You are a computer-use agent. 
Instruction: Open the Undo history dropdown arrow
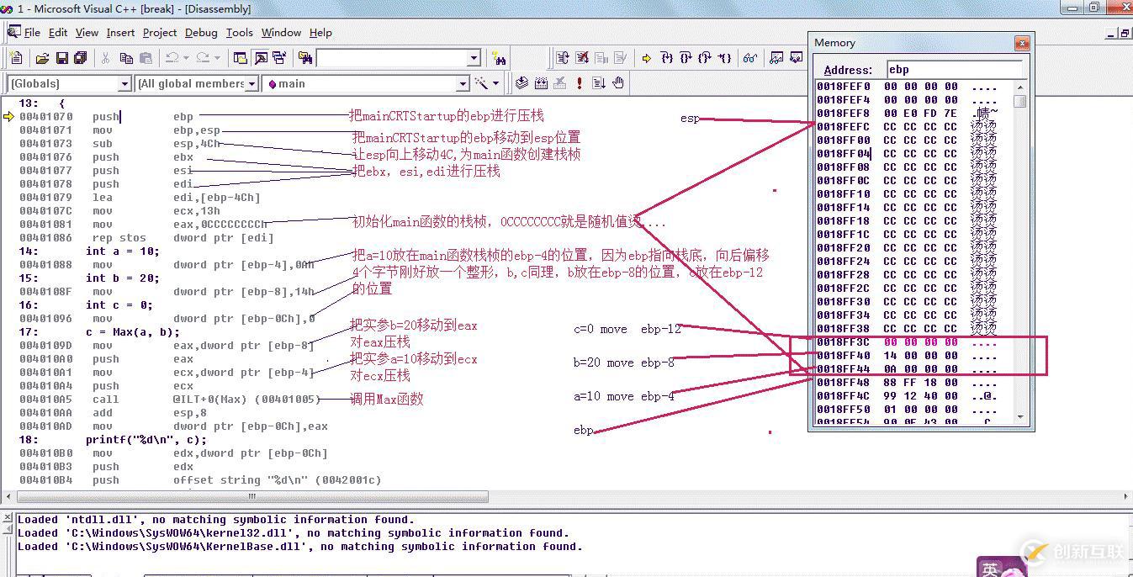186,58
